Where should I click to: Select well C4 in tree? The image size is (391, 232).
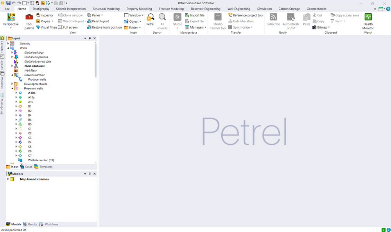(30, 142)
